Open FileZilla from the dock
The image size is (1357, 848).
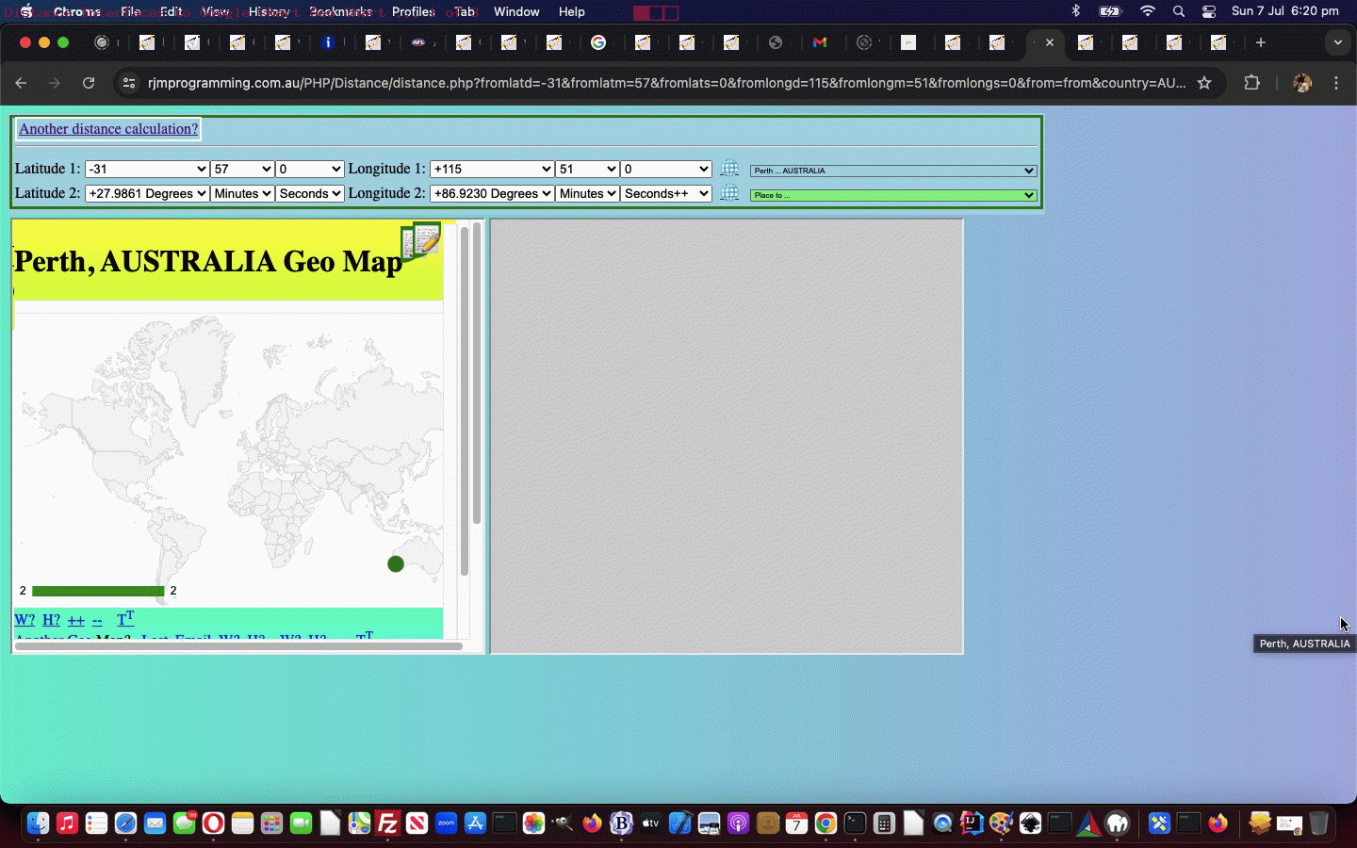387,823
